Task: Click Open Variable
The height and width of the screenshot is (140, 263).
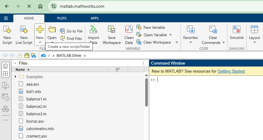Action: (x=152, y=35)
